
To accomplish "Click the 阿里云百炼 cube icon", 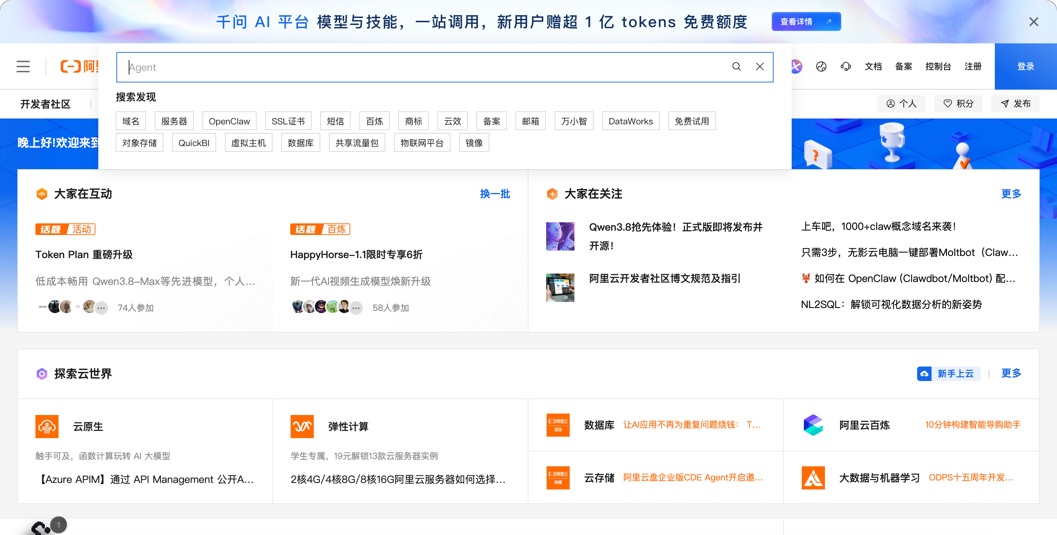I will 813,425.
